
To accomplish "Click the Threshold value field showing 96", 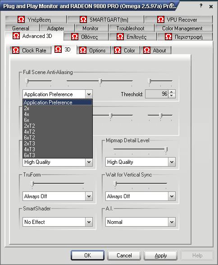I will tap(157, 94).
